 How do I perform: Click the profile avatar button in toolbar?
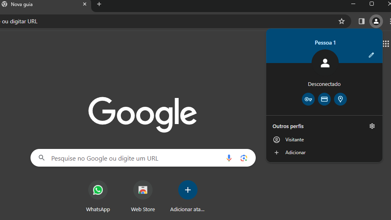click(x=376, y=21)
